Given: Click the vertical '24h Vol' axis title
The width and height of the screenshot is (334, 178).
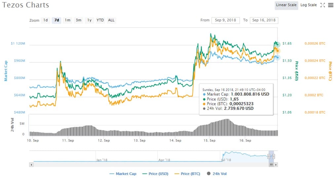Looking at the screenshot, I should pyautogui.click(x=12, y=125).
